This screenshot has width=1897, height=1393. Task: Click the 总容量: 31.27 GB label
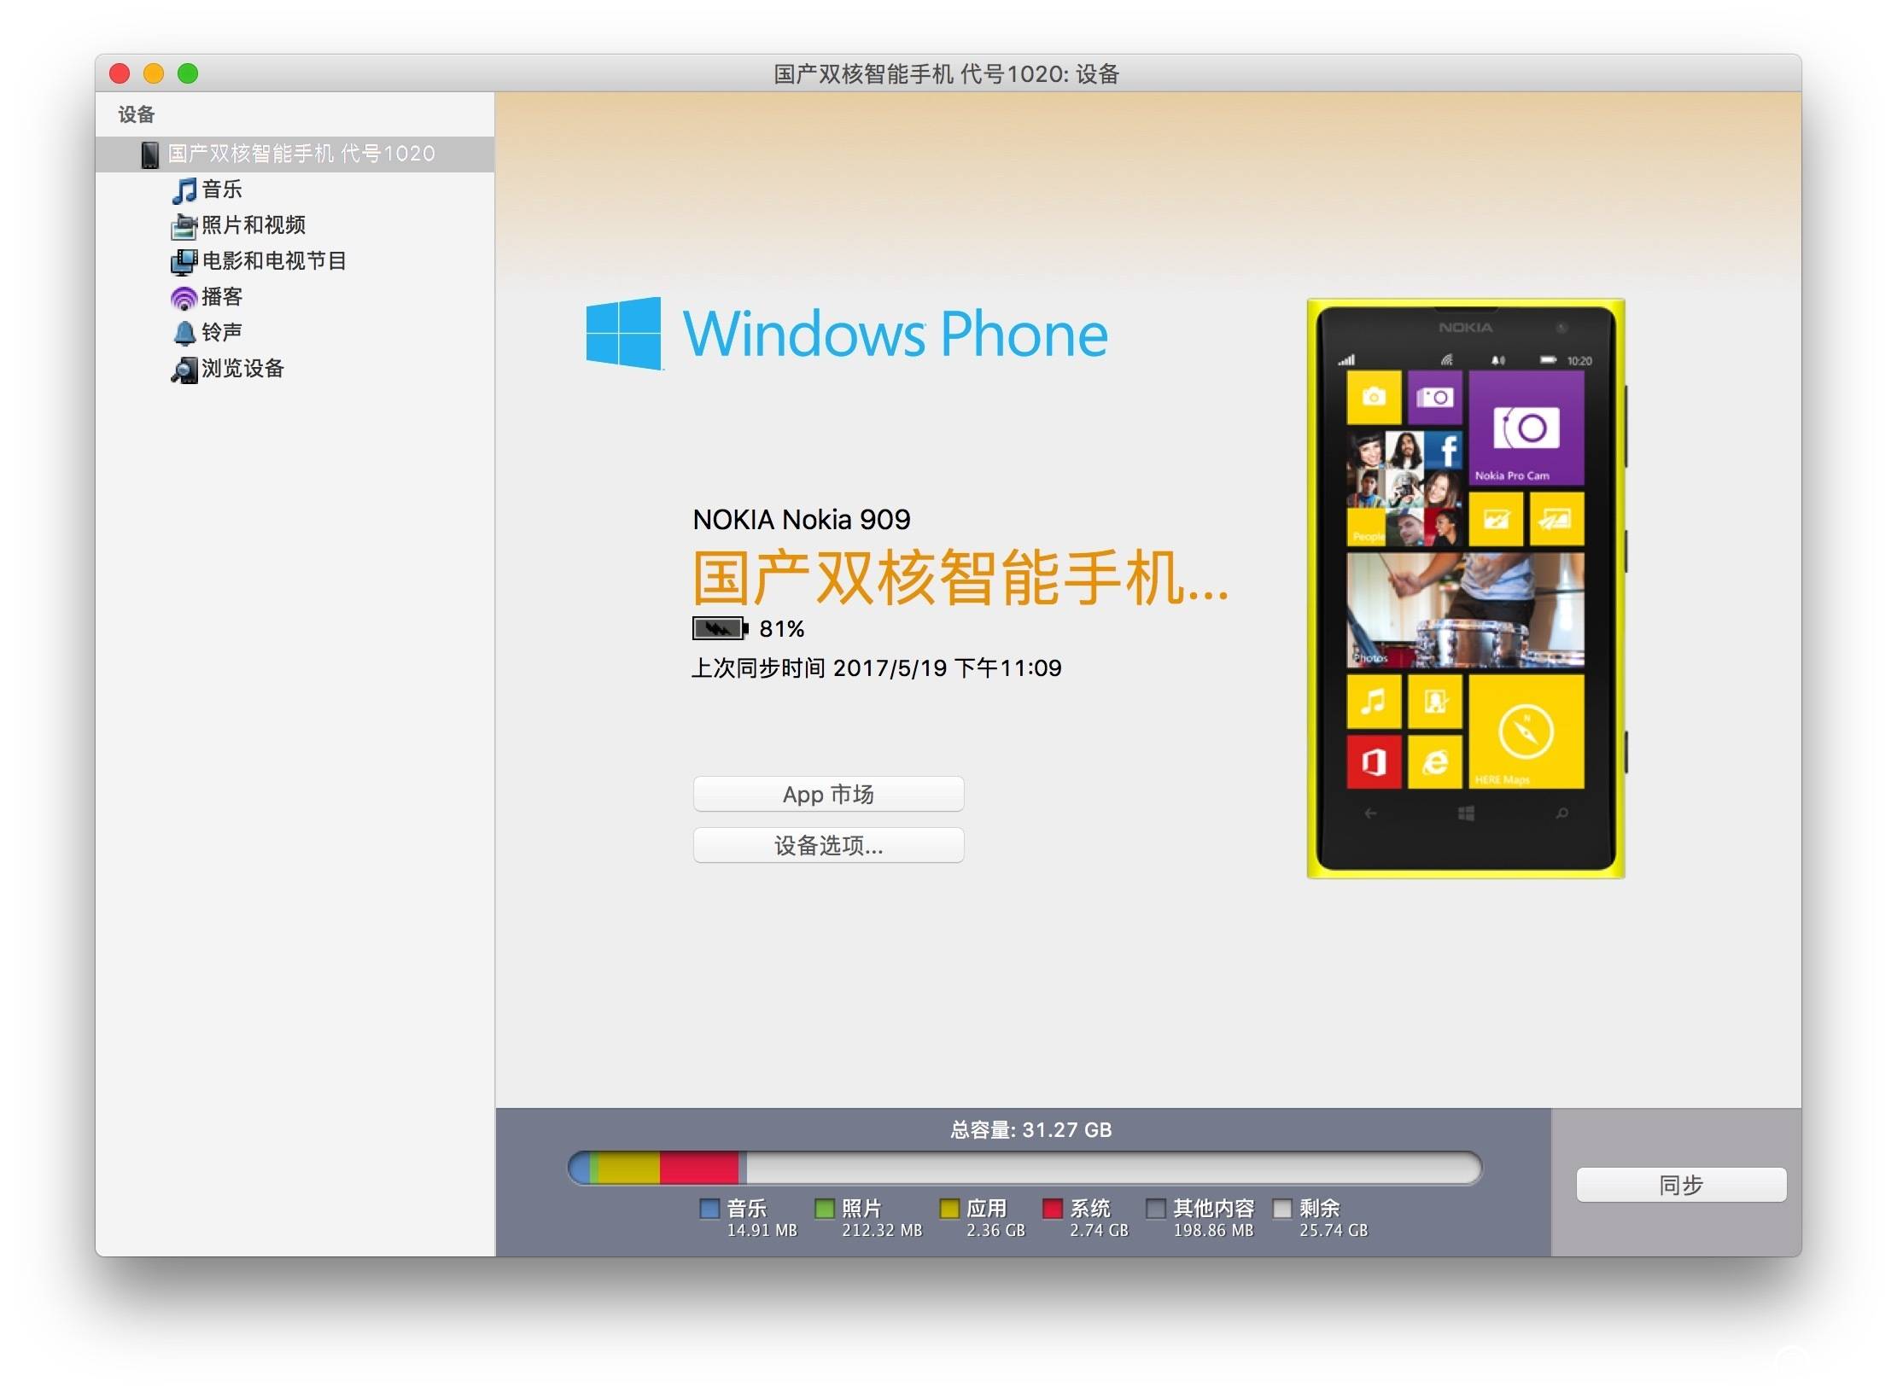[1030, 1130]
